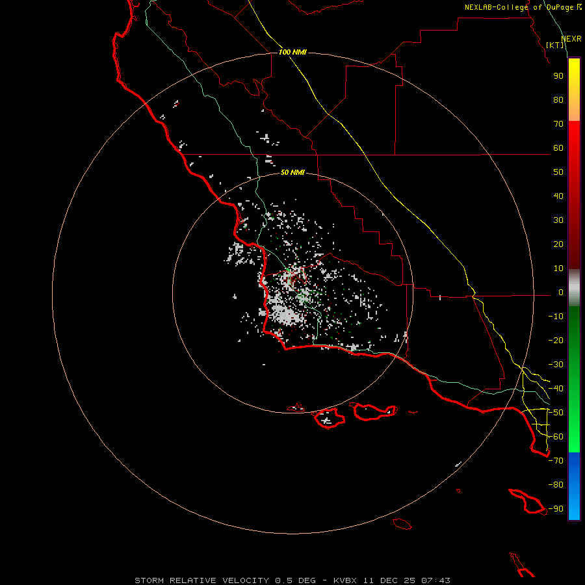The image size is (585, 585).
Task: Click the NEXLAB-College of DuPage credit text
Action: pyautogui.click(x=523, y=7)
